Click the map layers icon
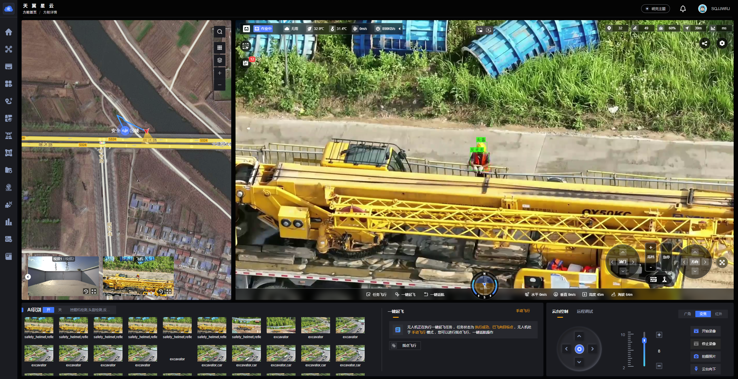This screenshot has width=738, height=379. click(x=219, y=60)
